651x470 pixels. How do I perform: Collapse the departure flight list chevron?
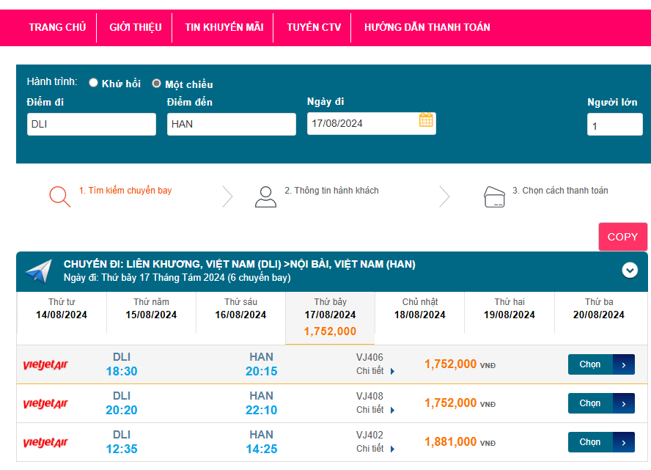pos(630,270)
